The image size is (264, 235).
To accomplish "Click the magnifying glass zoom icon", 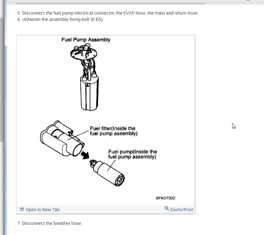I will 167,208.
